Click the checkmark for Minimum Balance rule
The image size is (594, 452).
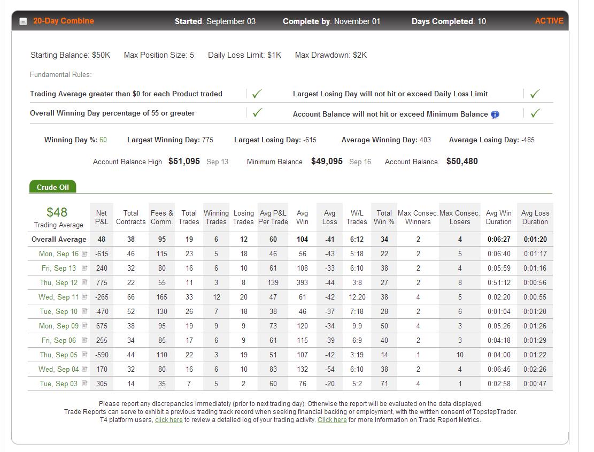click(x=535, y=113)
